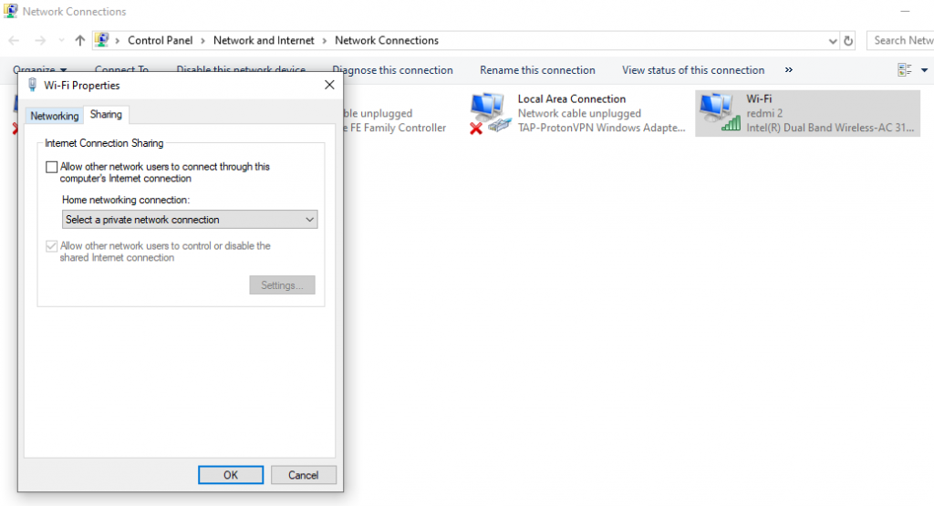Click Intel(R) Dual Band Wireless-AC text
The image size is (934, 506).
pos(830,128)
